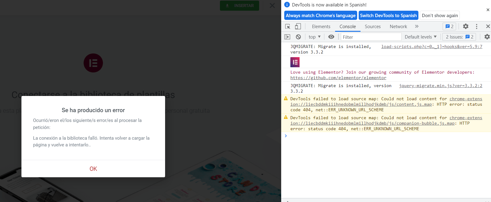Switch to the Console tab
Image resolution: width=491 pixels, height=202 pixels.
point(348,27)
